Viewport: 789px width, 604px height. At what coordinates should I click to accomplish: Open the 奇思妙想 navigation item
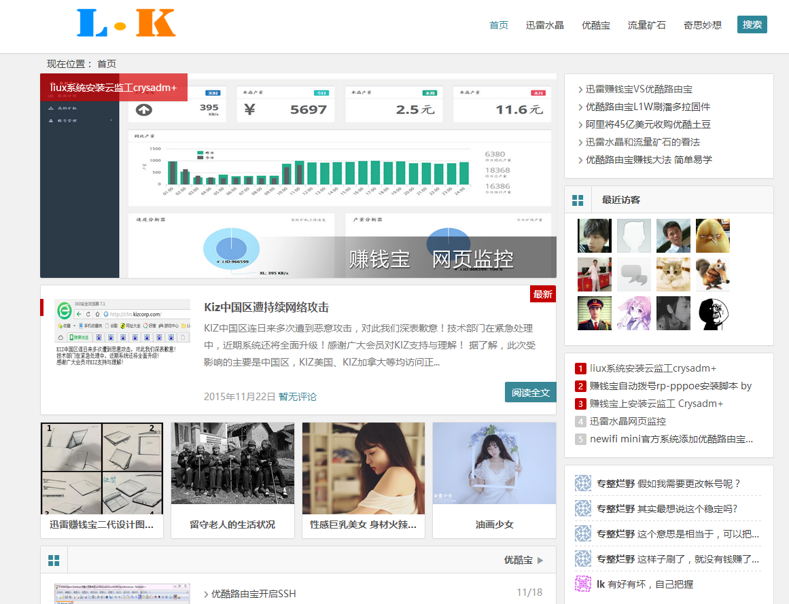703,25
